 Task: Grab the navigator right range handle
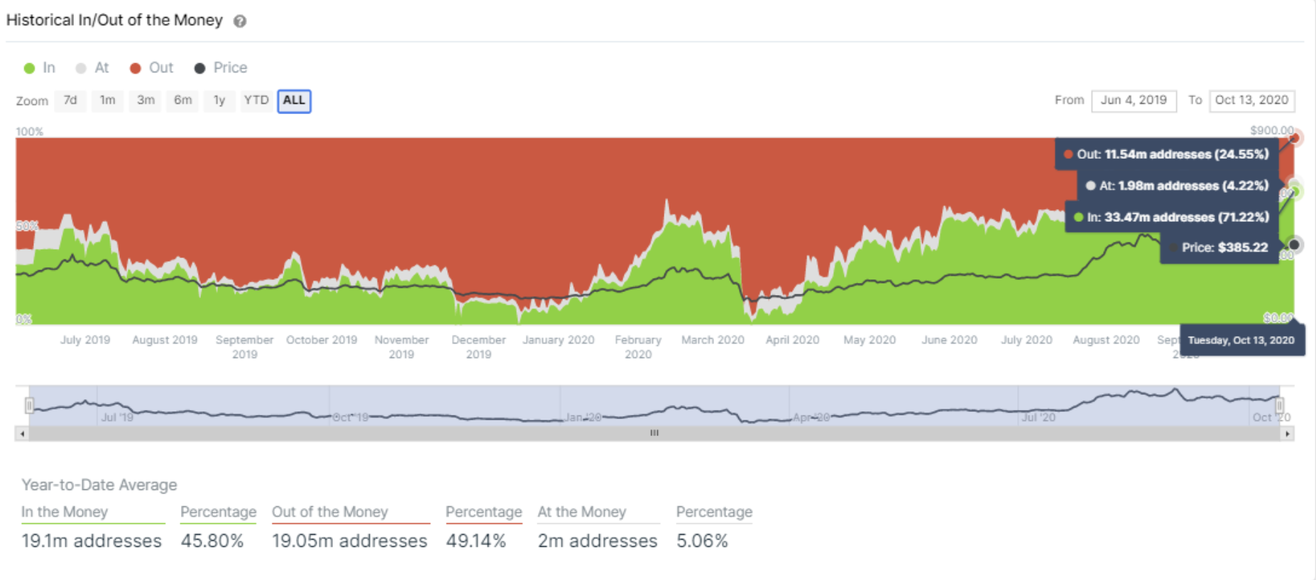1279,406
